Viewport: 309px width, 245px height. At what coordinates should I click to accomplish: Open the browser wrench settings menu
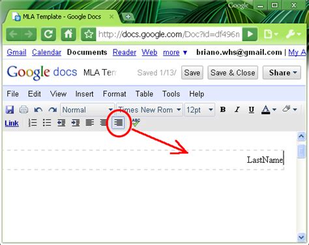pyautogui.click(x=293, y=34)
